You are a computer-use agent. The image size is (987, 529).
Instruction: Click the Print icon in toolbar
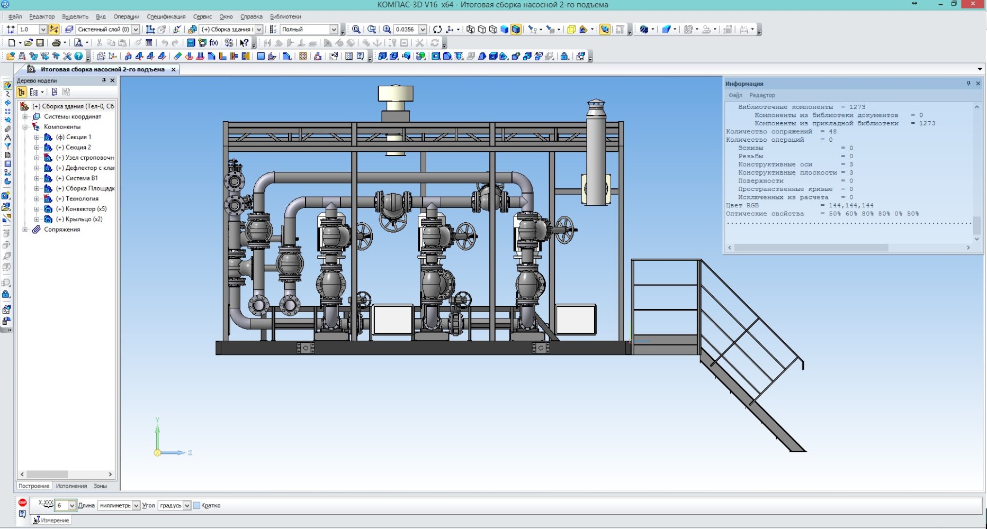[x=56, y=43]
